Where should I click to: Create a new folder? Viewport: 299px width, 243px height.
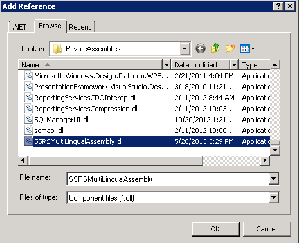230,49
